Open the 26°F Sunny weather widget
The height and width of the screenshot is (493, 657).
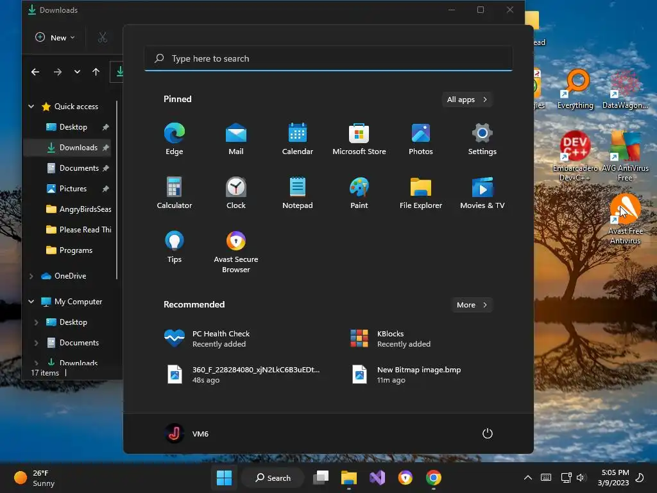point(35,478)
